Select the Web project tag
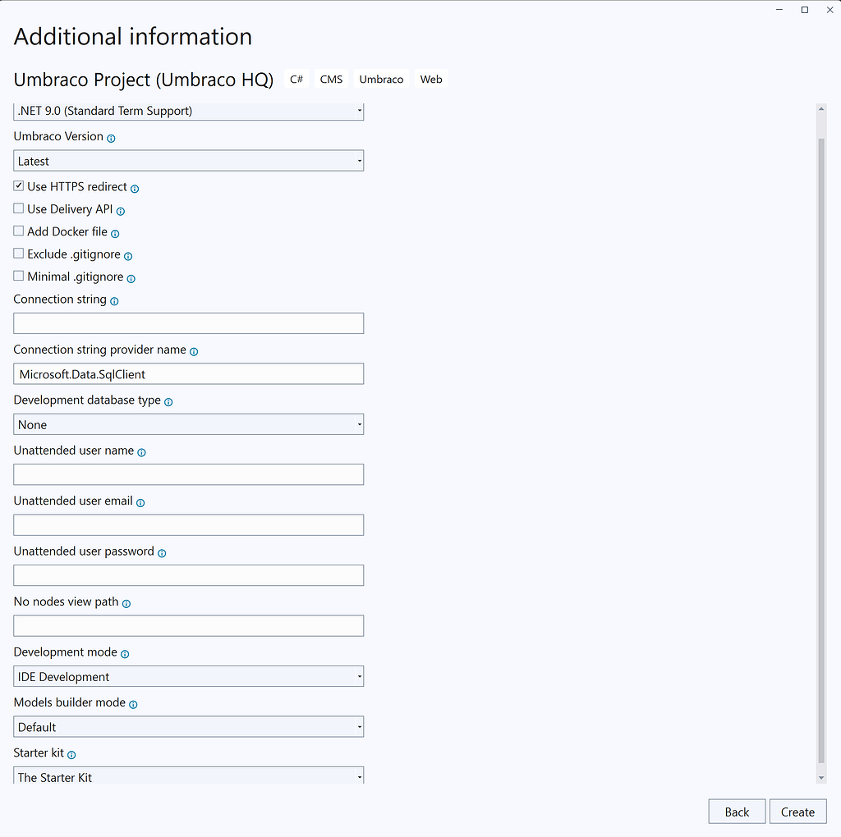The height and width of the screenshot is (837, 841). click(431, 79)
